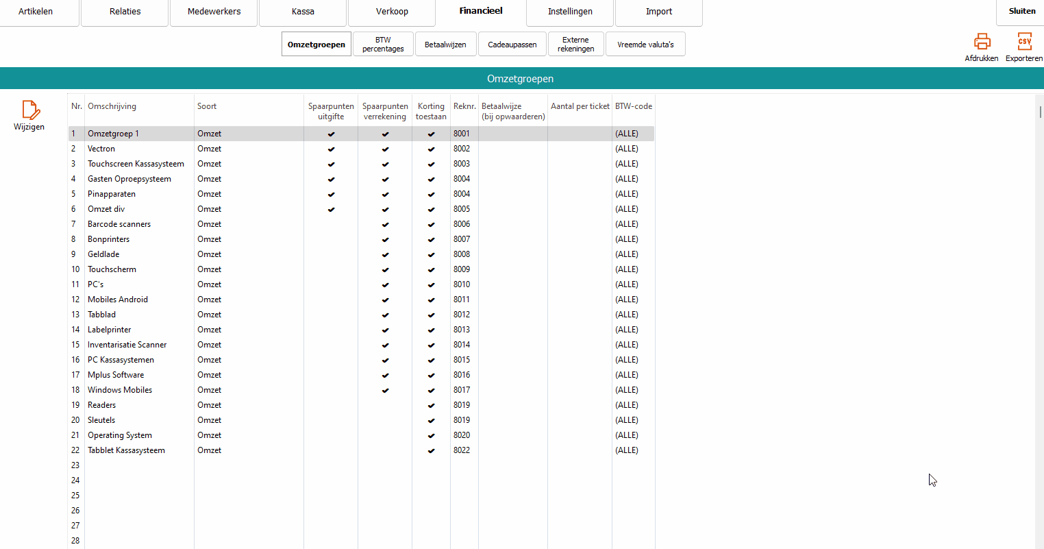This screenshot has width=1044, height=549.
Task: Select the Vreemde valuta's subtab
Action: pyautogui.click(x=645, y=45)
